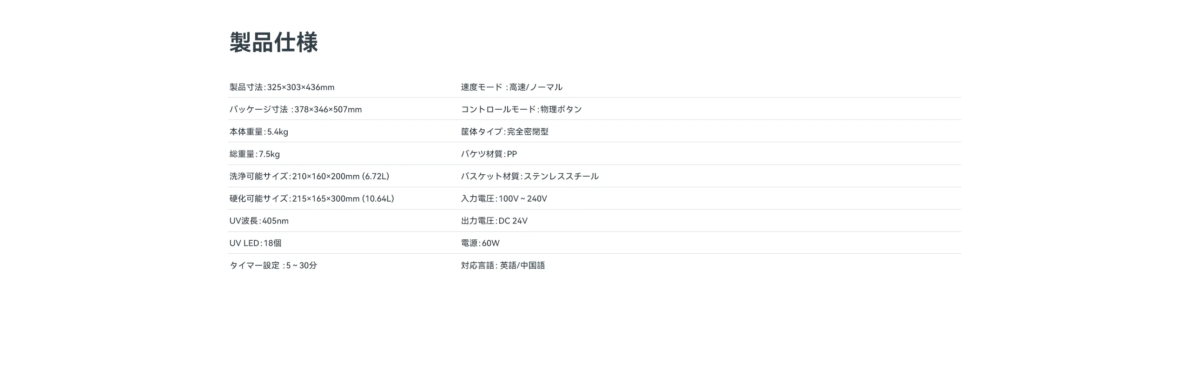Select the 入力電圧 100V~240V row
The height and width of the screenshot is (382, 1190).
pos(504,199)
